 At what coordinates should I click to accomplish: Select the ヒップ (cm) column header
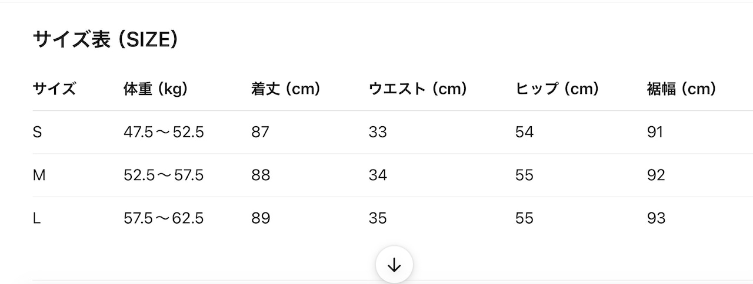tap(557, 89)
